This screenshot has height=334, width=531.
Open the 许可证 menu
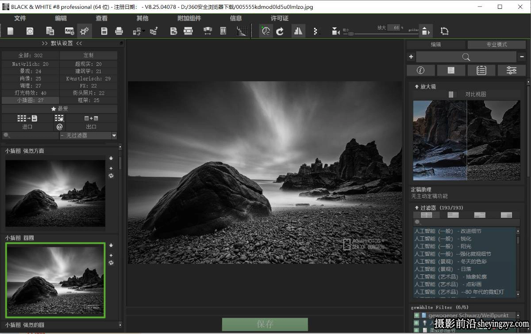pos(279,18)
